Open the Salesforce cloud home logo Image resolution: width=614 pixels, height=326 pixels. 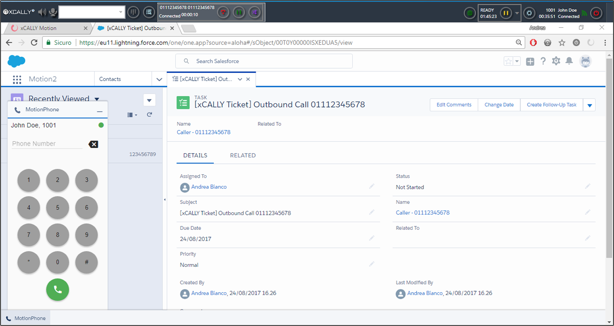[x=16, y=61]
